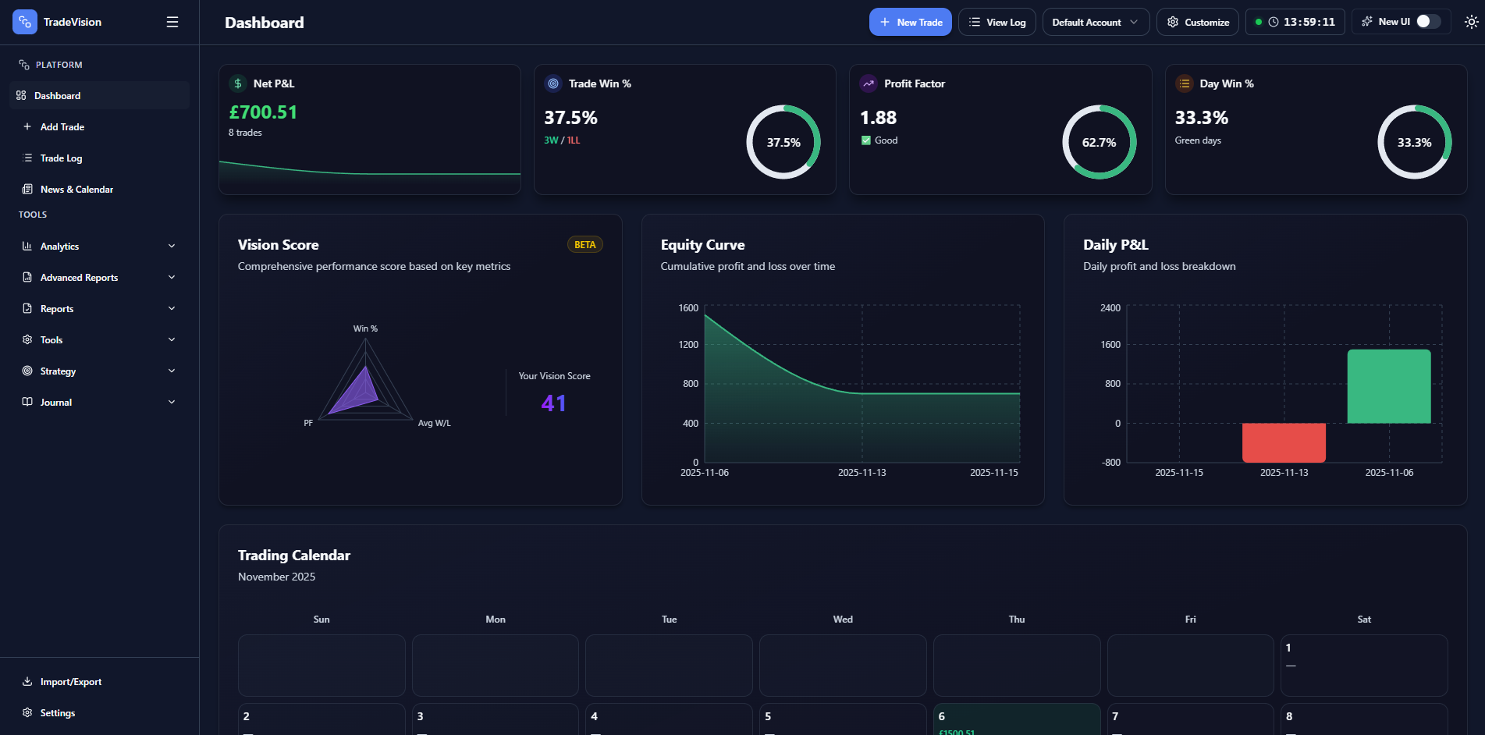
Task: Click the green Good checkbox indicator
Action: 866,140
